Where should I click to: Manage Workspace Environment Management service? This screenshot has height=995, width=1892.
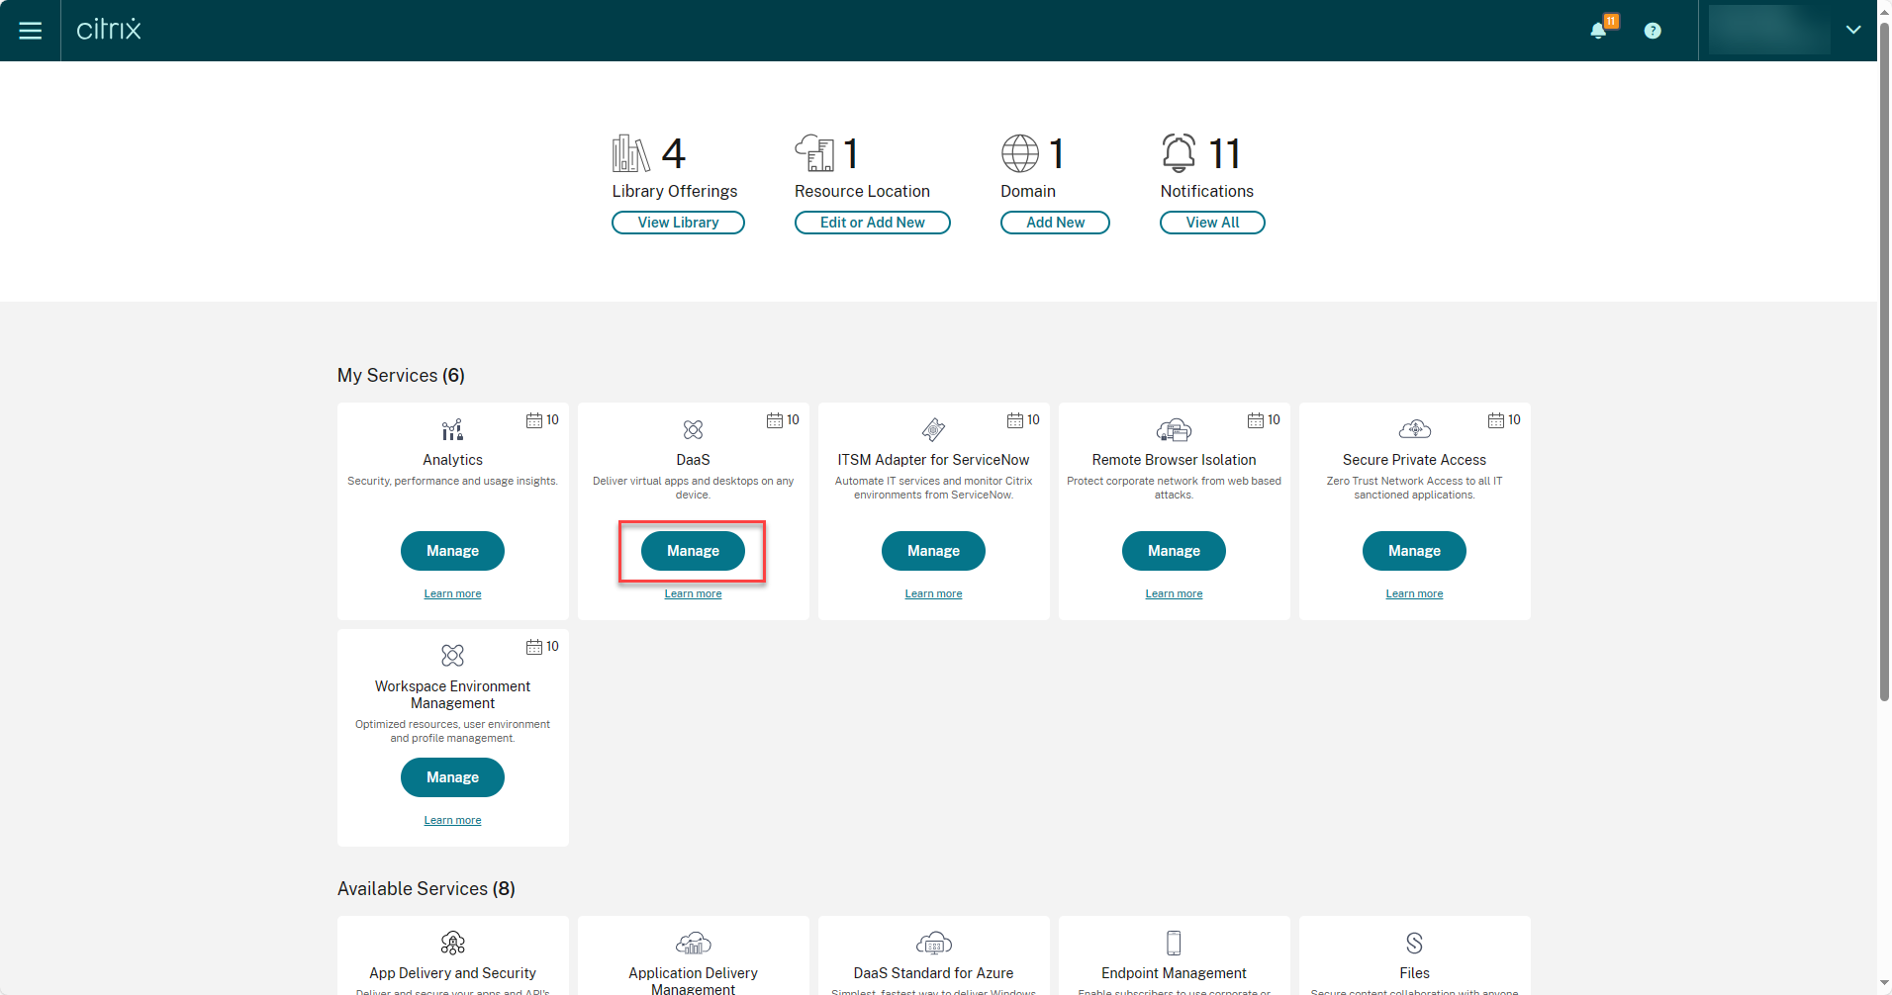pyautogui.click(x=452, y=777)
